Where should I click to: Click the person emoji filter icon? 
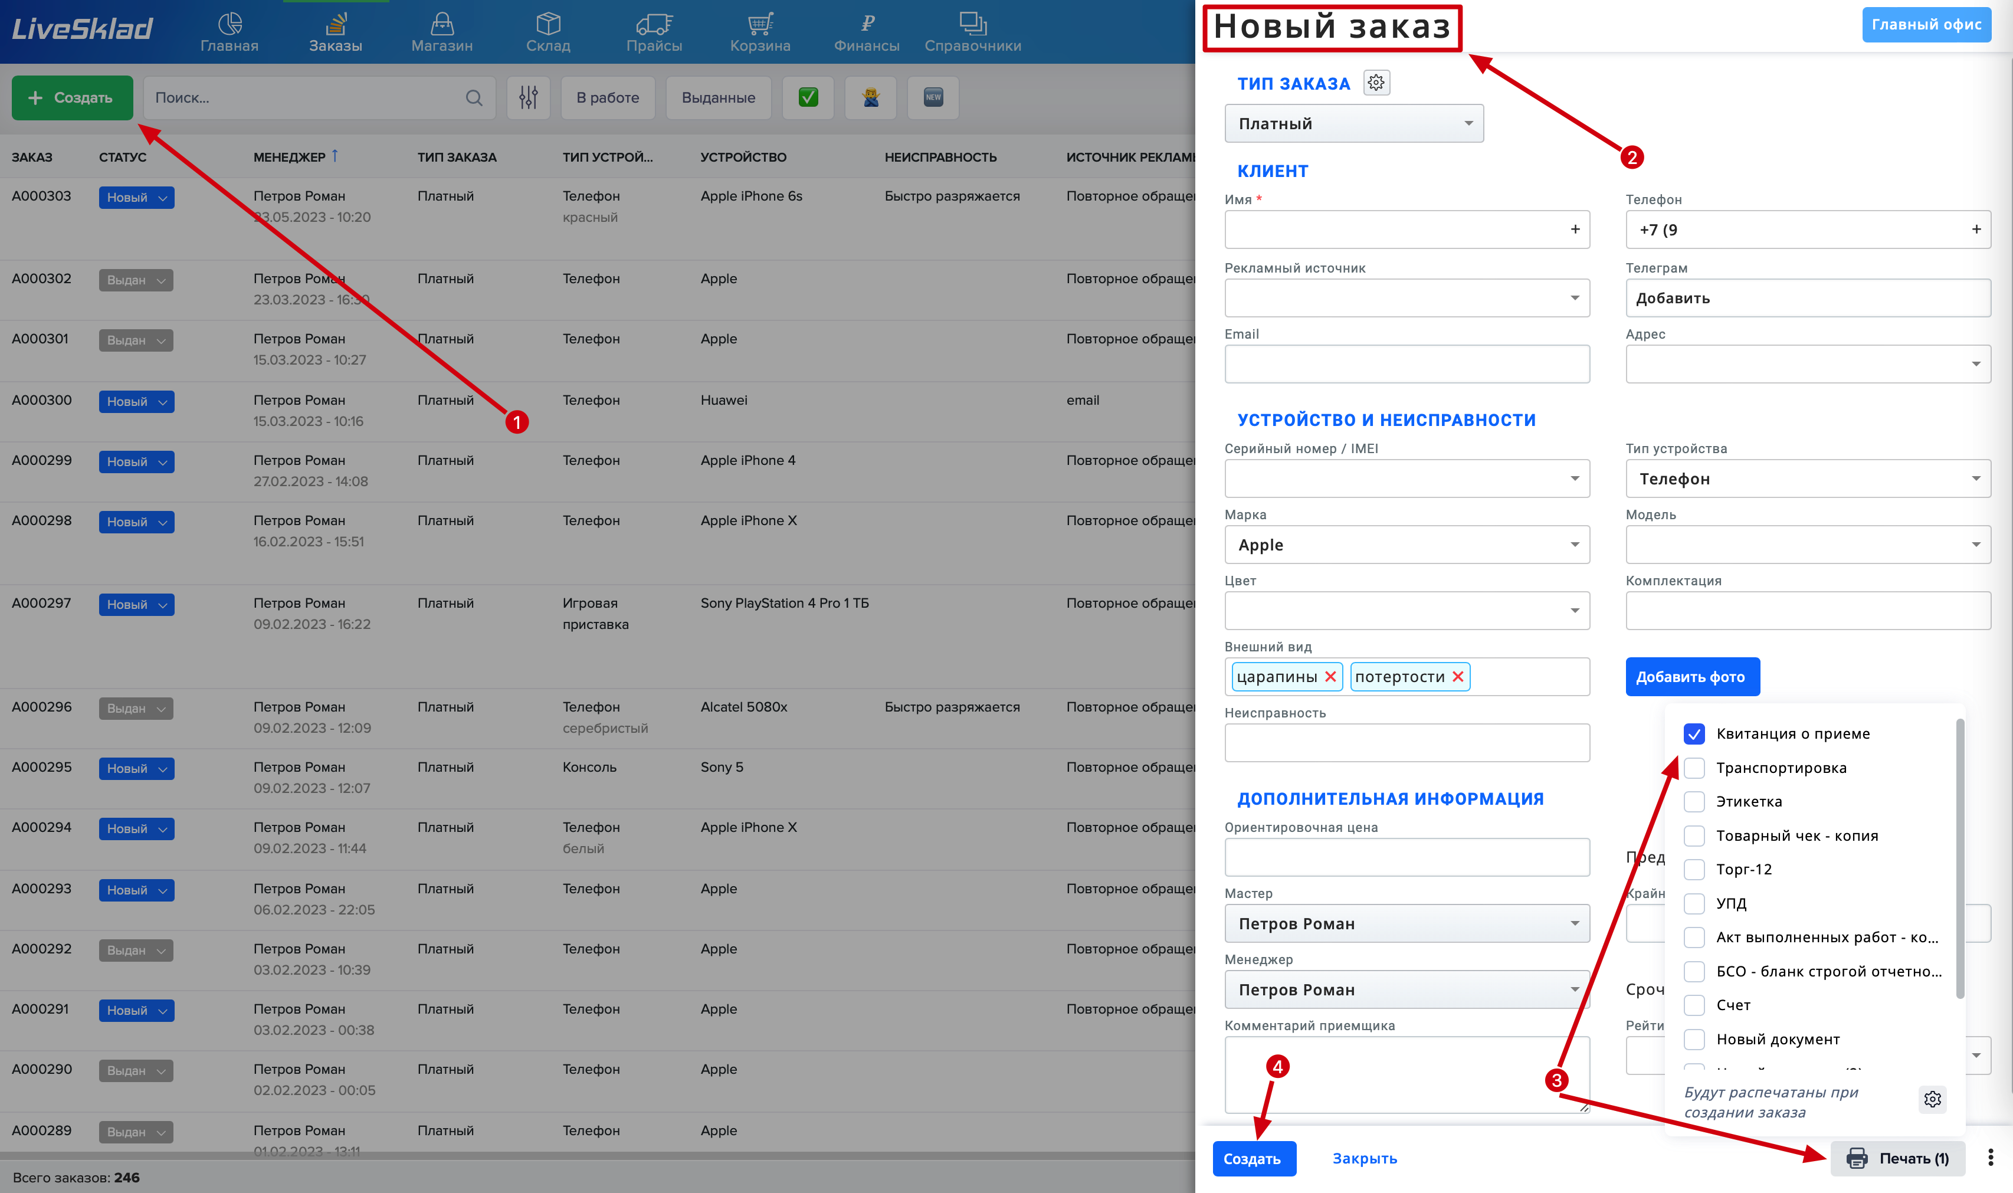click(x=870, y=98)
